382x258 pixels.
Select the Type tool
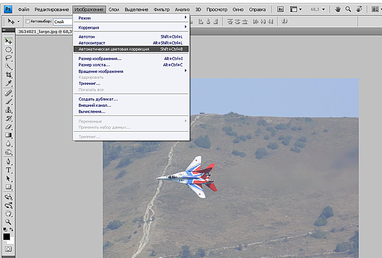(9, 170)
